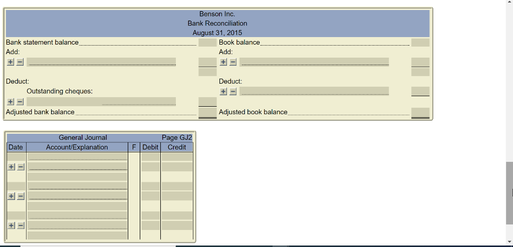
Task: Click the bank Add subtotal field
Action: [207, 72]
